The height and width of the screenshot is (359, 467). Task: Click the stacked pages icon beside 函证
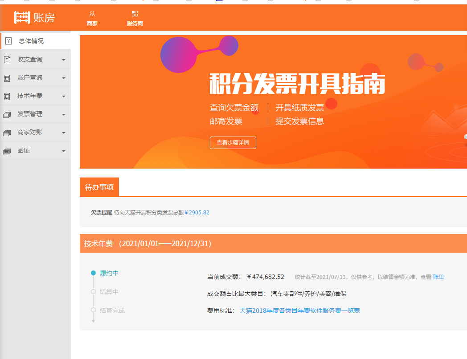tap(7, 151)
